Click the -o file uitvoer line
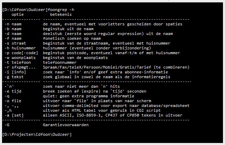The width and height of the screenshot is (225, 145). (78, 101)
